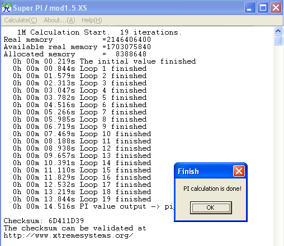
Task: Click the http://www.xtremesystems.org/ URL text
Action: [x=68, y=235]
